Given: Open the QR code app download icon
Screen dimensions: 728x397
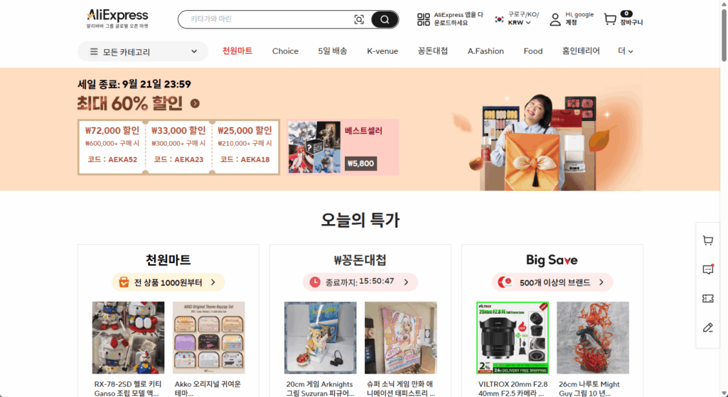Looking at the screenshot, I should [x=424, y=19].
